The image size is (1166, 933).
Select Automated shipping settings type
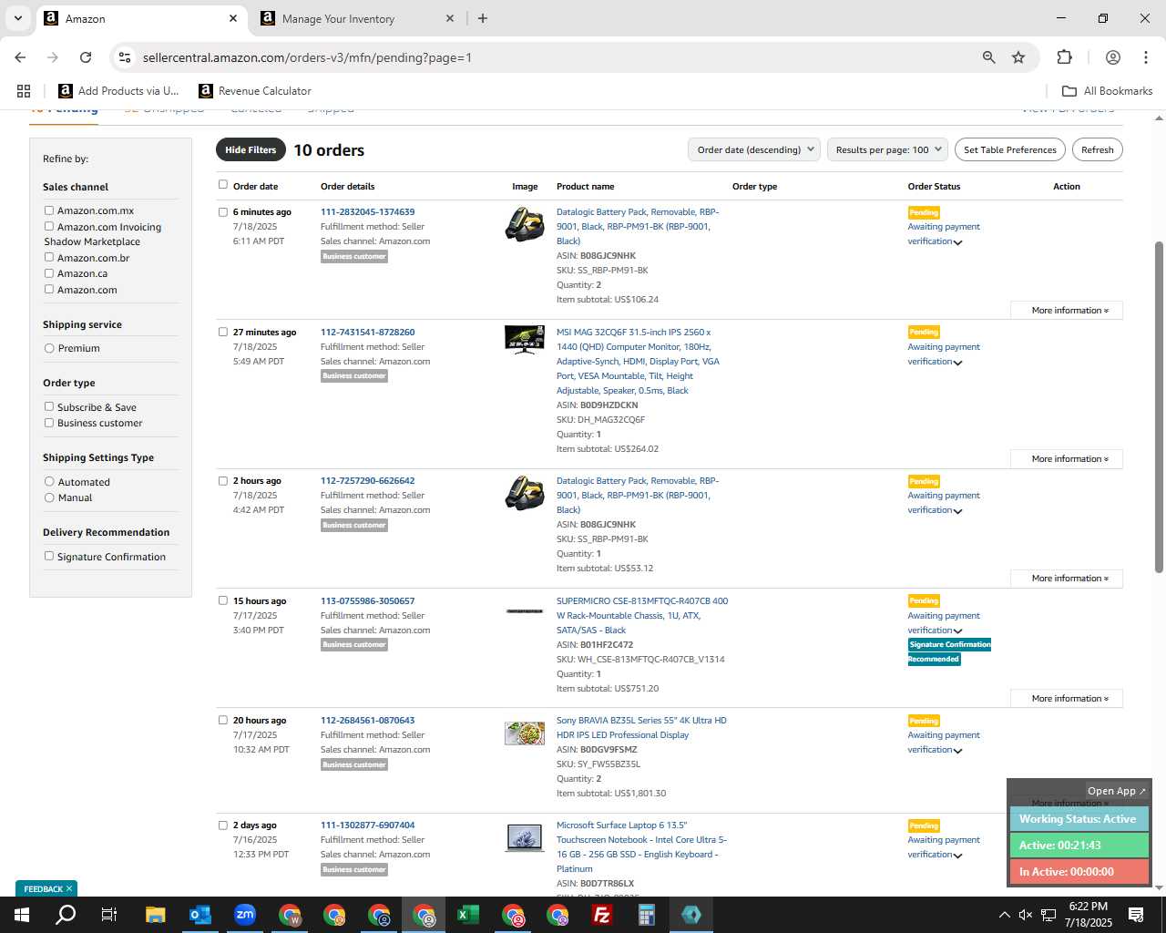[49, 482]
